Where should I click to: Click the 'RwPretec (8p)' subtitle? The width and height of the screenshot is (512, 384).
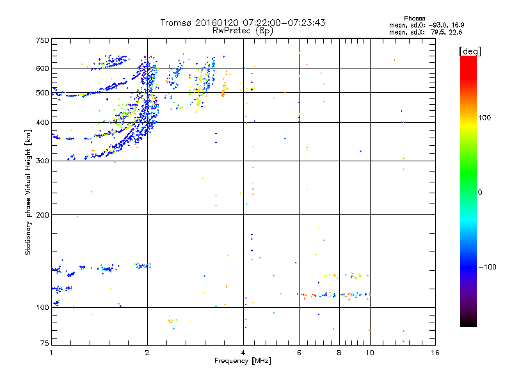(x=243, y=31)
